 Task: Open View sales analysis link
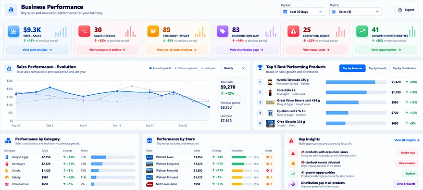pos(37,50)
